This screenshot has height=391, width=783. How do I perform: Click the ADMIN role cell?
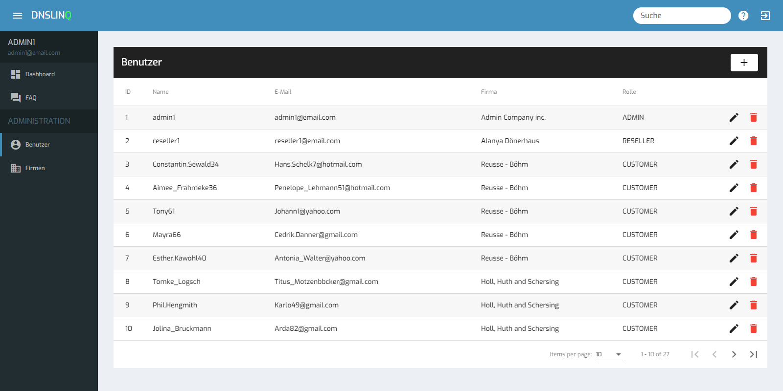pyautogui.click(x=633, y=117)
